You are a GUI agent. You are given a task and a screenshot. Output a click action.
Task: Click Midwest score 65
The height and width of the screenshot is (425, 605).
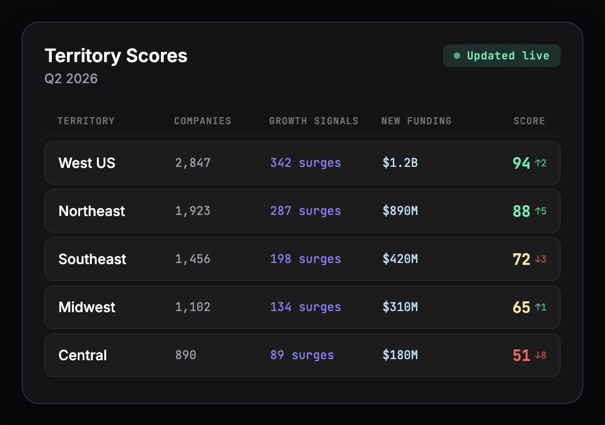pos(521,307)
